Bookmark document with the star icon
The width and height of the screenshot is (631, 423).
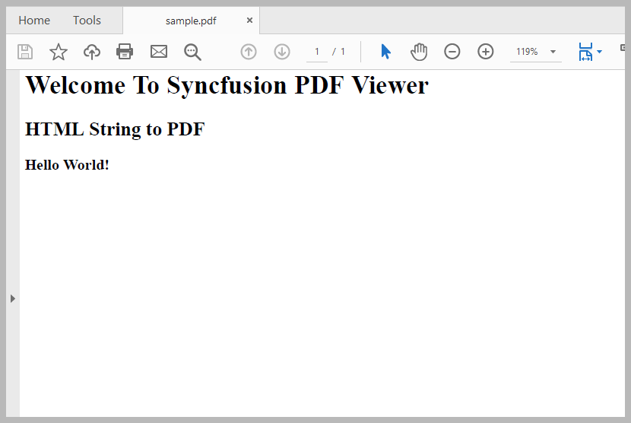click(59, 52)
